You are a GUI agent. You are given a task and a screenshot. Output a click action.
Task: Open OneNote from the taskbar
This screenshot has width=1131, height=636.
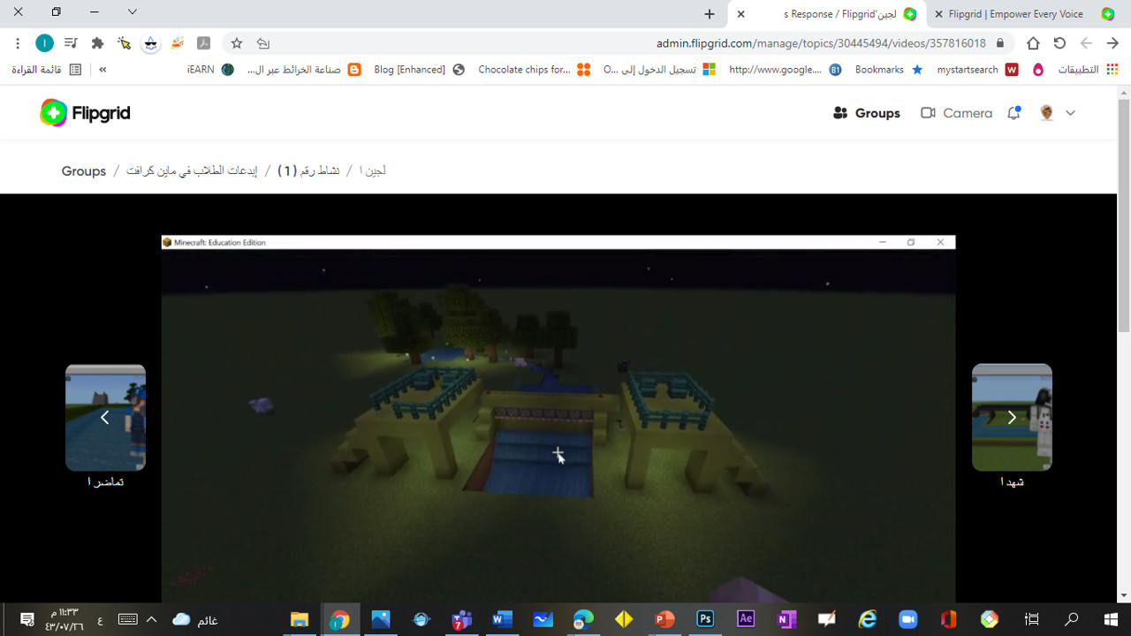786,619
